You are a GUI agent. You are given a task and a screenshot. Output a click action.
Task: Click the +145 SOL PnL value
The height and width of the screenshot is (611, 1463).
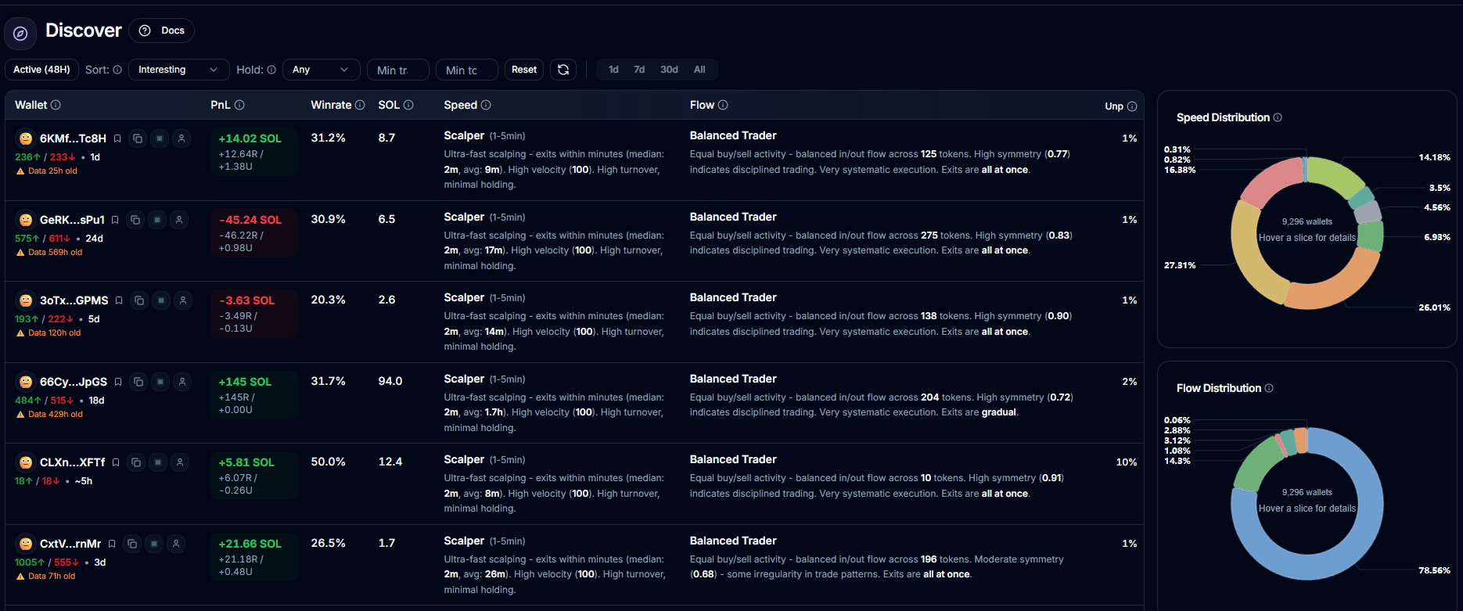tap(245, 382)
